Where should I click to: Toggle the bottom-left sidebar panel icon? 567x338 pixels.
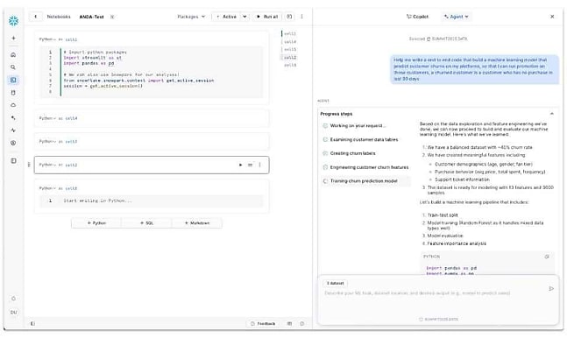32,323
